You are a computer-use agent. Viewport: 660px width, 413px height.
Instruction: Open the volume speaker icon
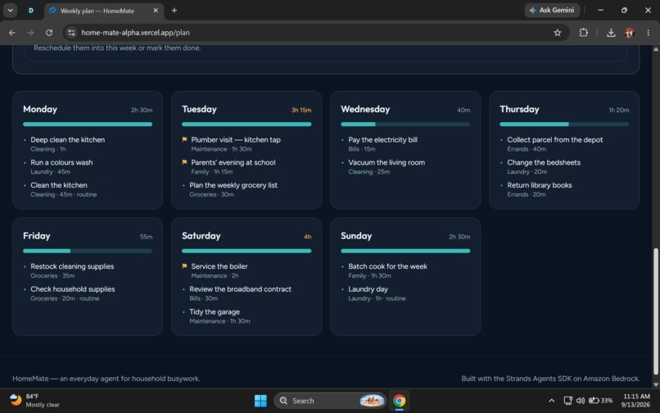pyautogui.click(x=581, y=401)
